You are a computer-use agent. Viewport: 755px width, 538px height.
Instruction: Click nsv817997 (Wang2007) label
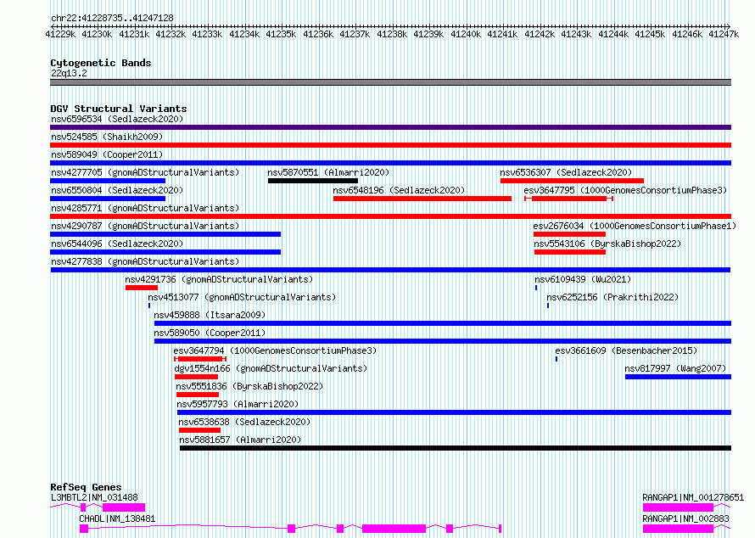[675, 368]
